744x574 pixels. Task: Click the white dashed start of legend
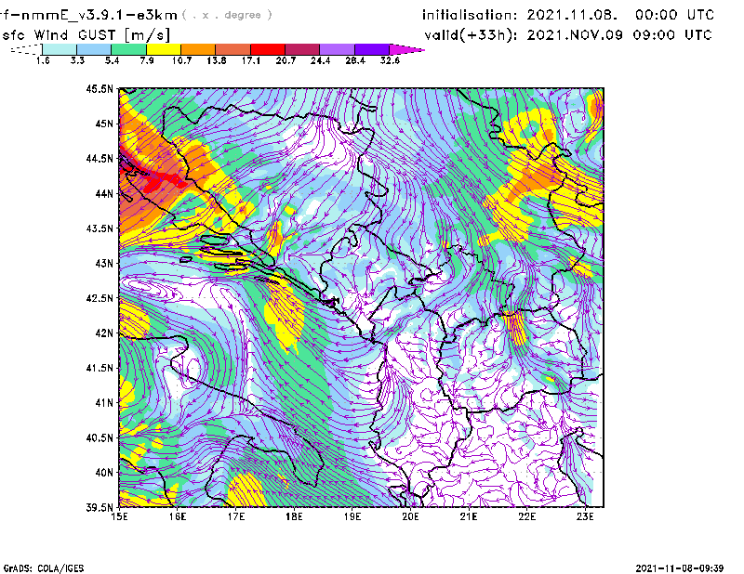(x=26, y=49)
